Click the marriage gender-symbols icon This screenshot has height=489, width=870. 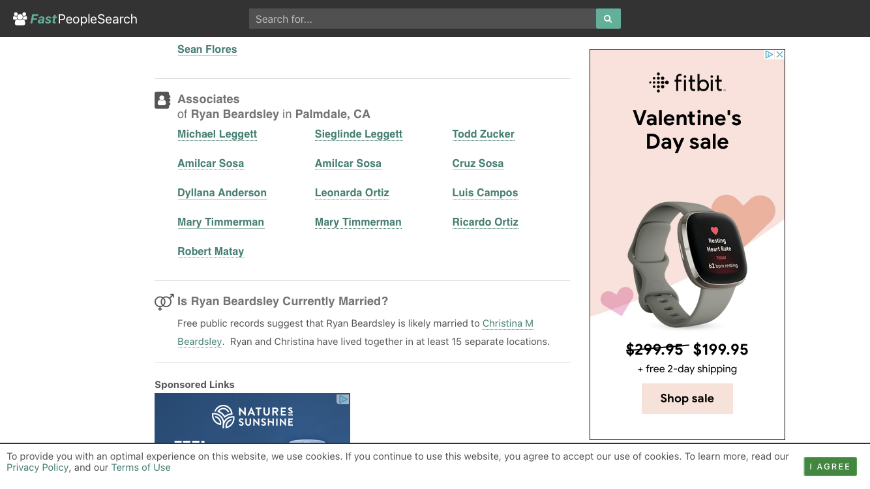pos(164,302)
